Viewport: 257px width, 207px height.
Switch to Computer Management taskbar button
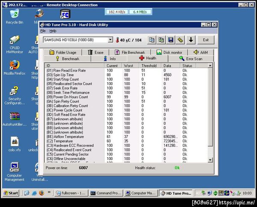141,193
